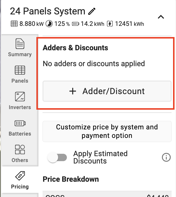Click the Adders & Discounts heading

click(x=75, y=48)
